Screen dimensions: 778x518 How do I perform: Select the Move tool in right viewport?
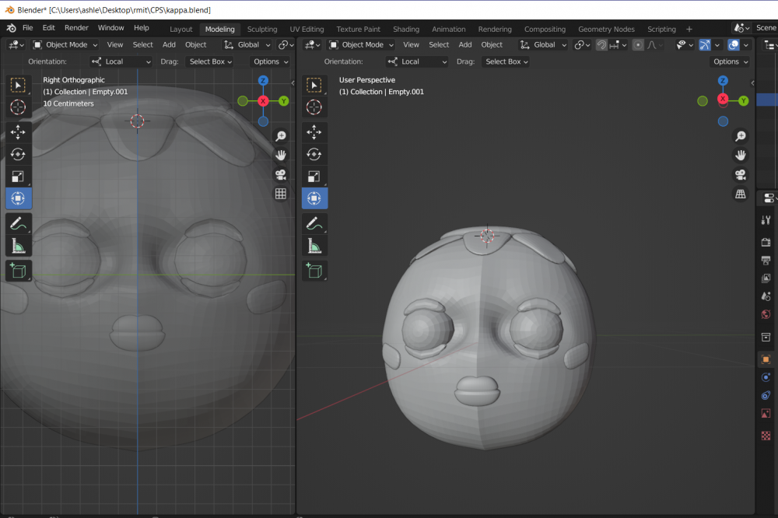coord(314,132)
